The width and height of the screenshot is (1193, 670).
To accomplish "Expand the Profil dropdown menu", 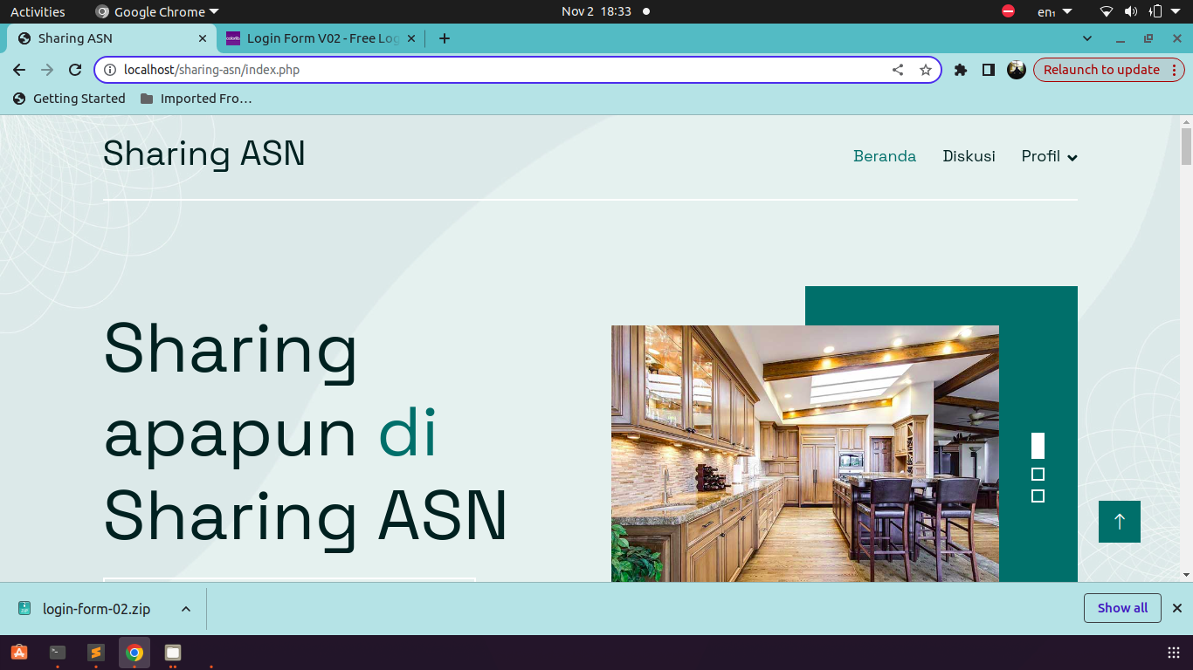I will (1049, 156).
